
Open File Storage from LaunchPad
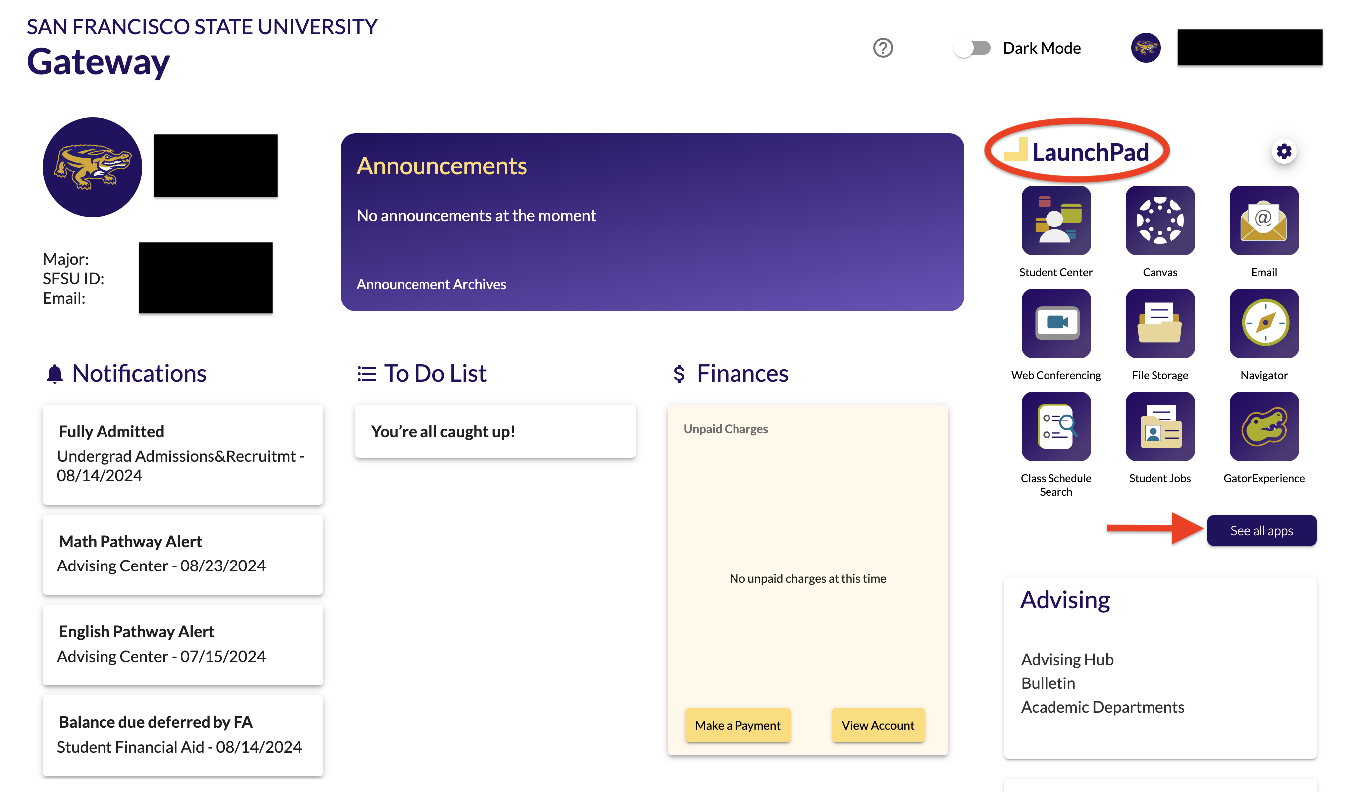(x=1160, y=323)
